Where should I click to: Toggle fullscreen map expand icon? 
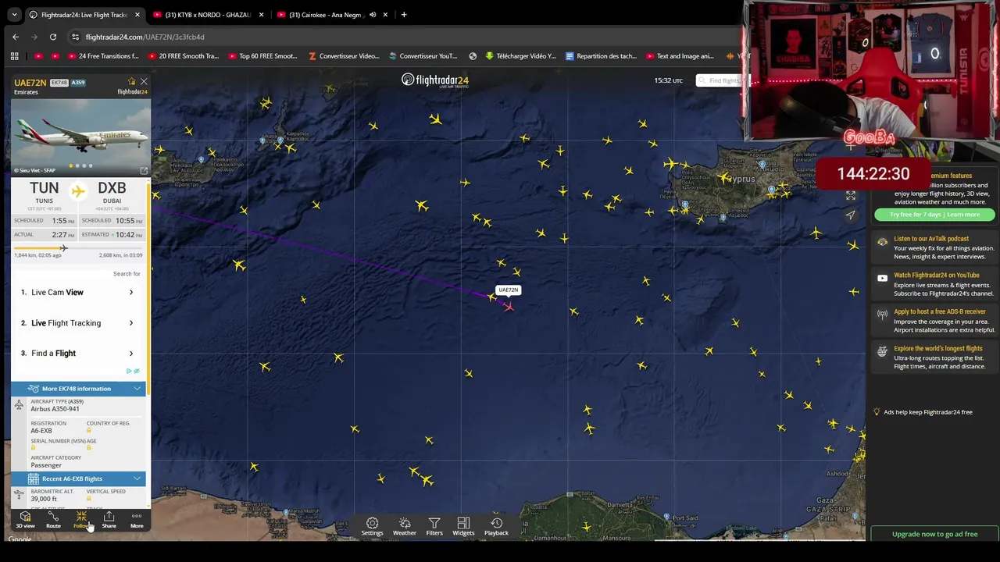(x=851, y=195)
